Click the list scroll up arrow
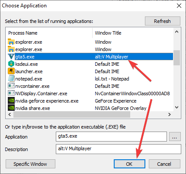Image resolution: width=186 pixels, height=174 pixels. tap(176, 32)
